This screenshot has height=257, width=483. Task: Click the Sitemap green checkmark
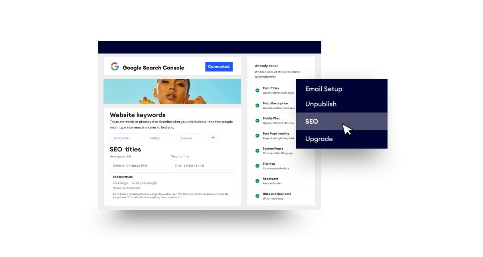pos(258,166)
